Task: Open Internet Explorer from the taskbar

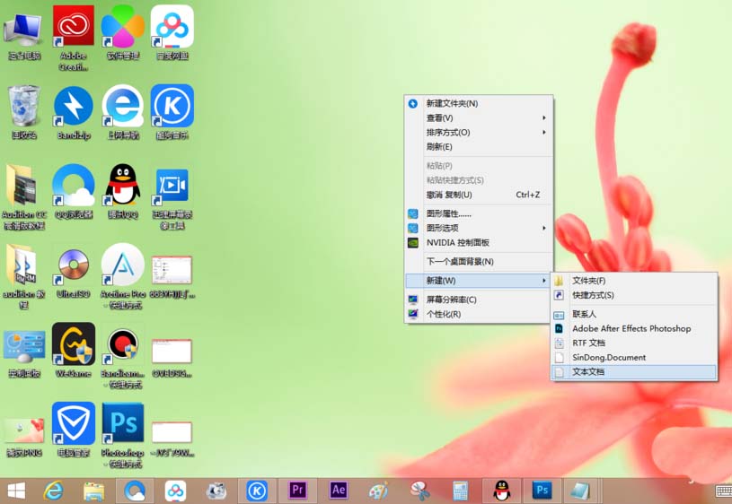Action: click(53, 490)
